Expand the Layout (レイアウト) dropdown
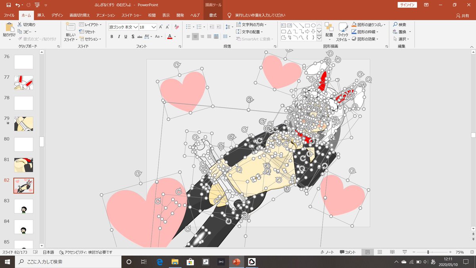Image resolution: width=476 pixels, height=268 pixels. pyautogui.click(x=90, y=25)
